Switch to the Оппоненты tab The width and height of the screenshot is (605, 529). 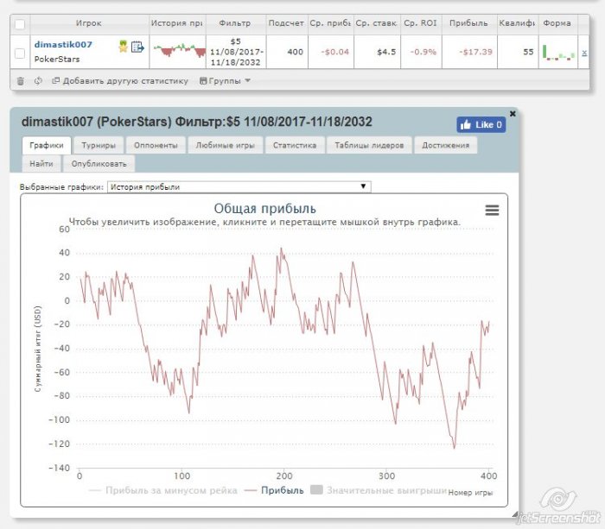click(156, 145)
